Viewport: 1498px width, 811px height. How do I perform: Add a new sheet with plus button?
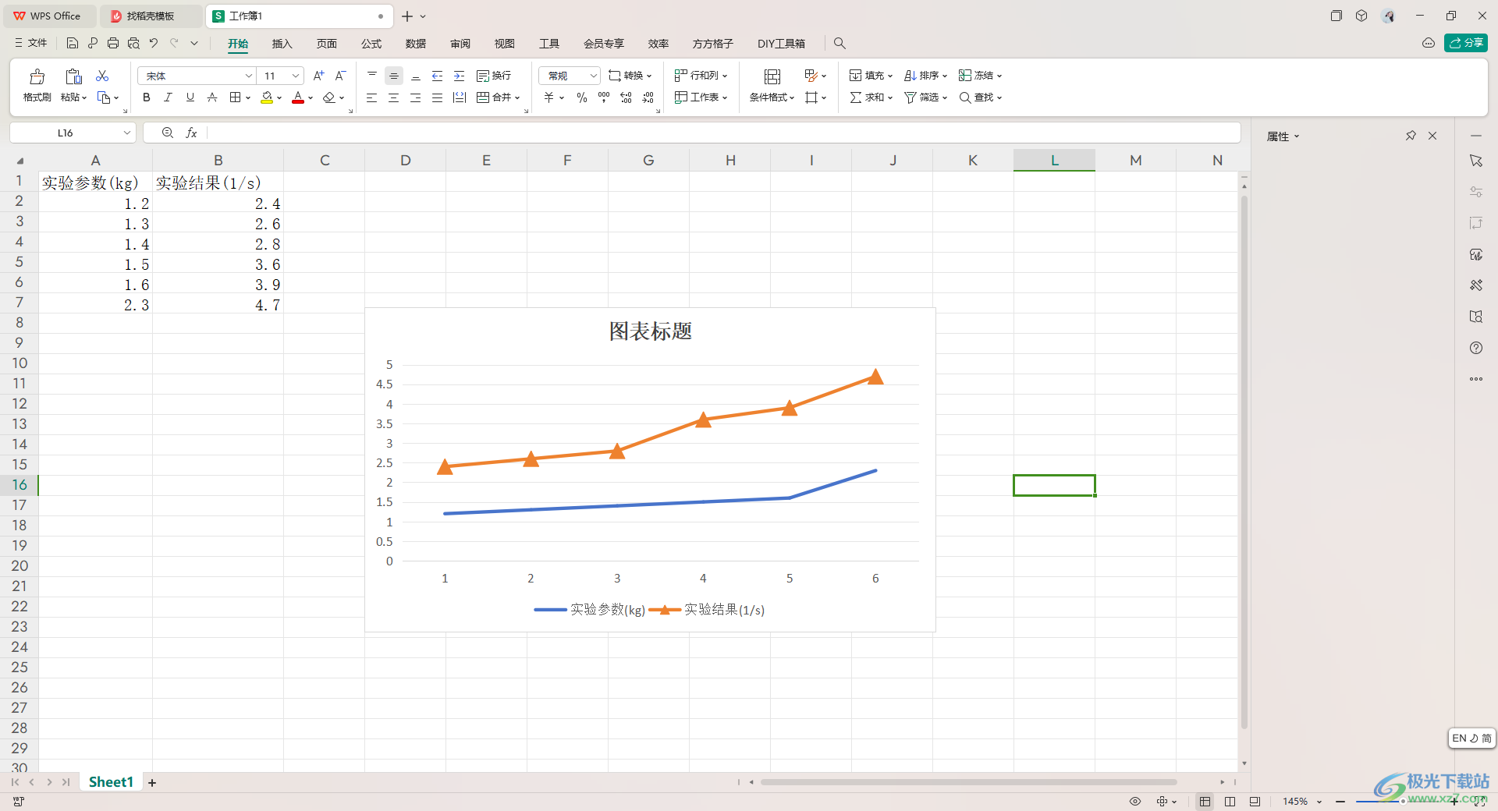(x=152, y=782)
